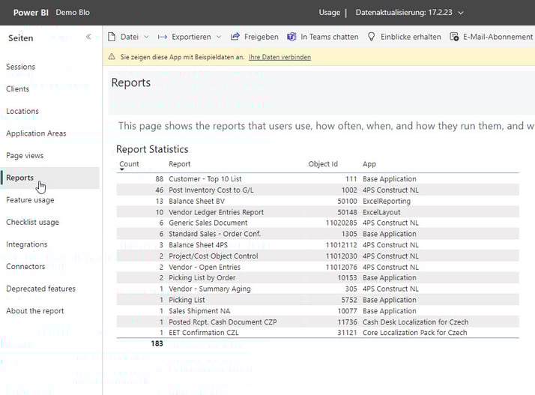Click the total count 183
The width and height of the screenshot is (535, 395).
(x=157, y=343)
